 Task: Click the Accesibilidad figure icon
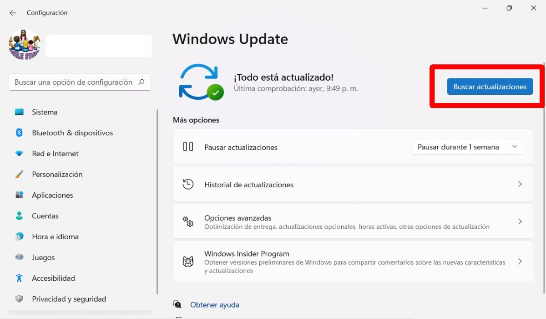(19, 278)
